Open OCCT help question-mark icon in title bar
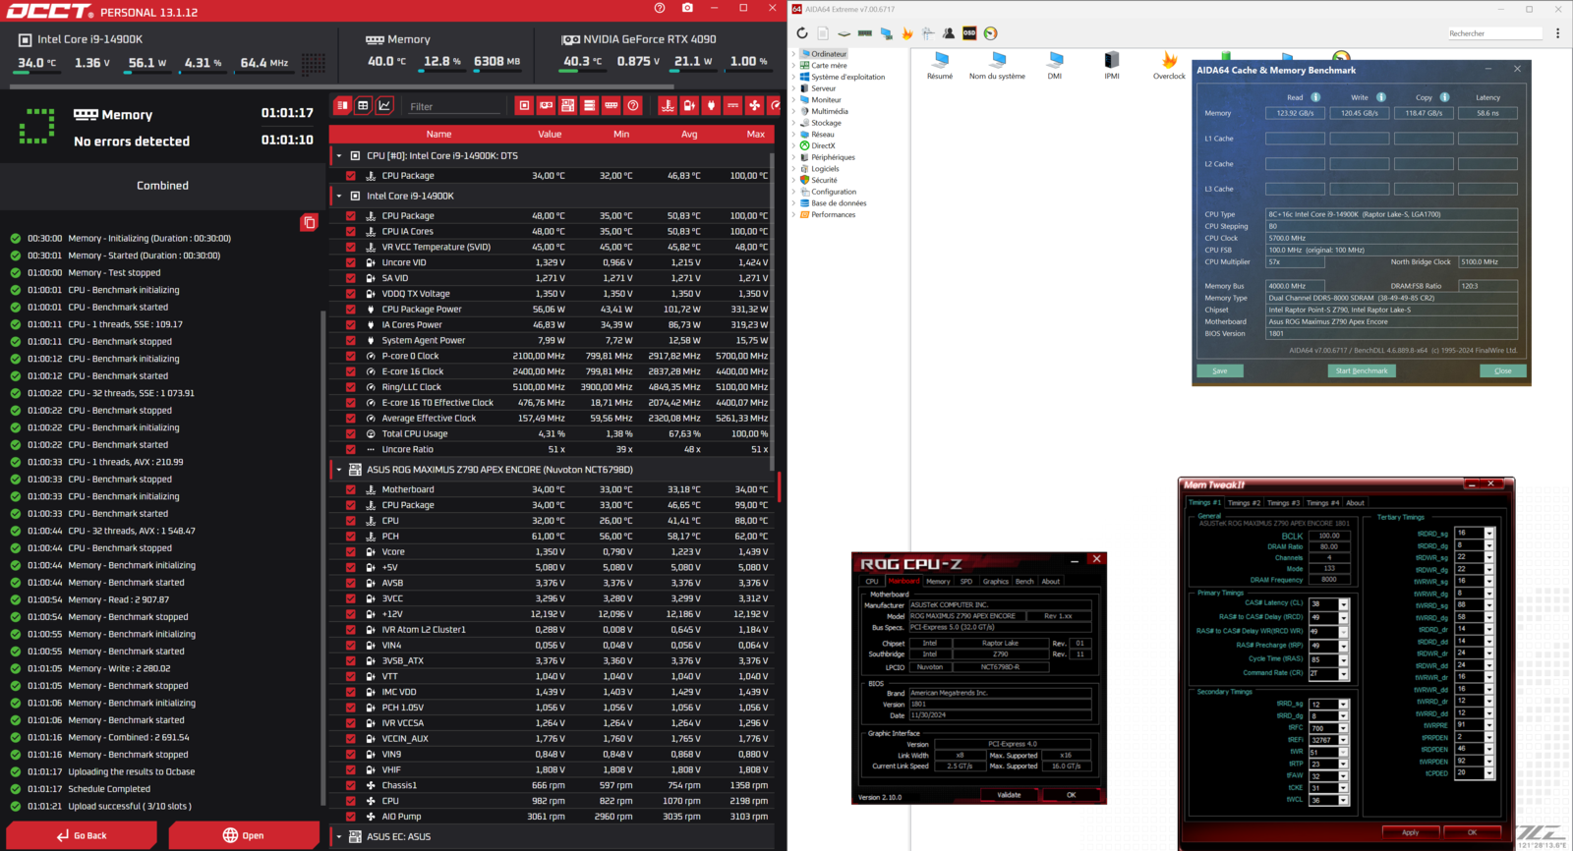The height and width of the screenshot is (851, 1573). pos(660,8)
